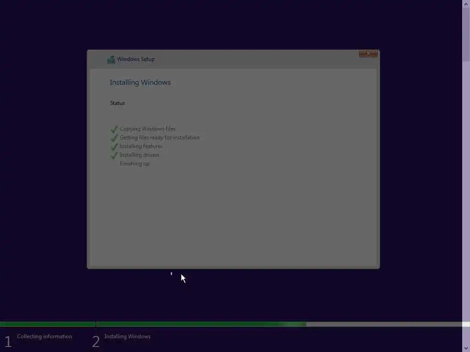Click the step number 1 at bottom
470x352 pixels.
point(8,341)
